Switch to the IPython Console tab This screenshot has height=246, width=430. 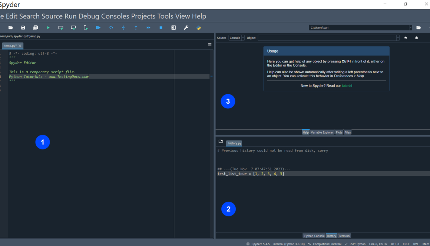(x=314, y=236)
